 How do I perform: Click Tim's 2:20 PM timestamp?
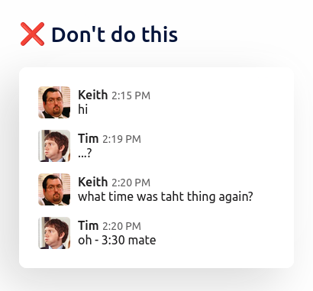pyautogui.click(x=121, y=226)
